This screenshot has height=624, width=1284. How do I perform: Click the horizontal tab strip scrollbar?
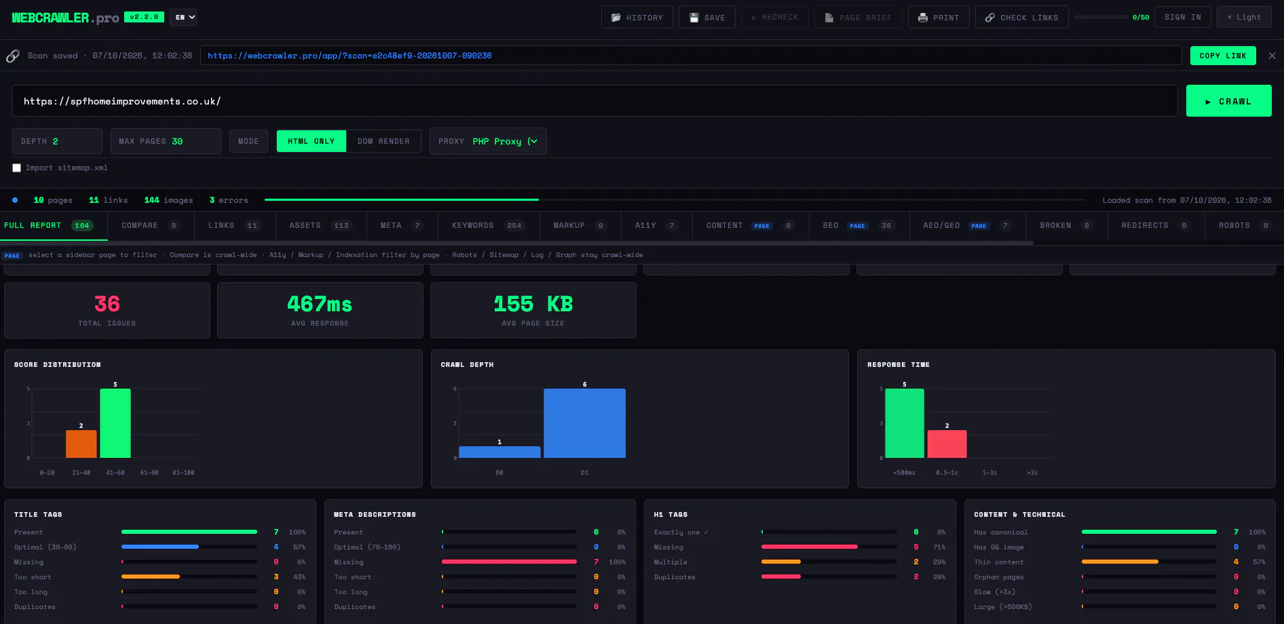(x=516, y=243)
